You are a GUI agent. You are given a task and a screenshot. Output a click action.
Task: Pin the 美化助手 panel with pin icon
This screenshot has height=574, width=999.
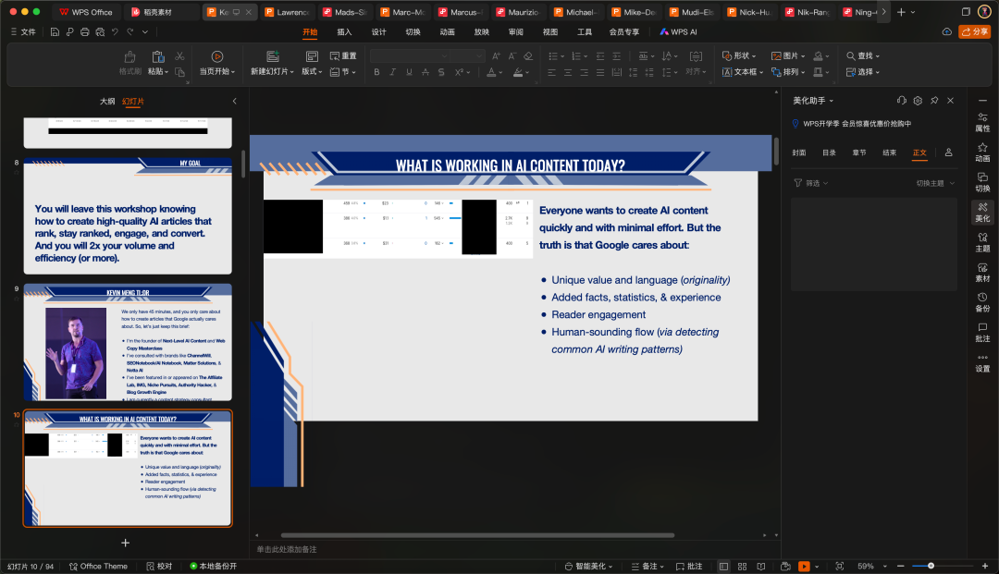click(934, 101)
